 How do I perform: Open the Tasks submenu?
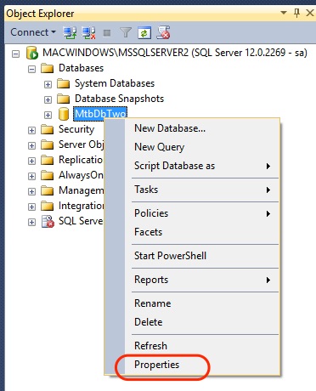tap(202, 190)
